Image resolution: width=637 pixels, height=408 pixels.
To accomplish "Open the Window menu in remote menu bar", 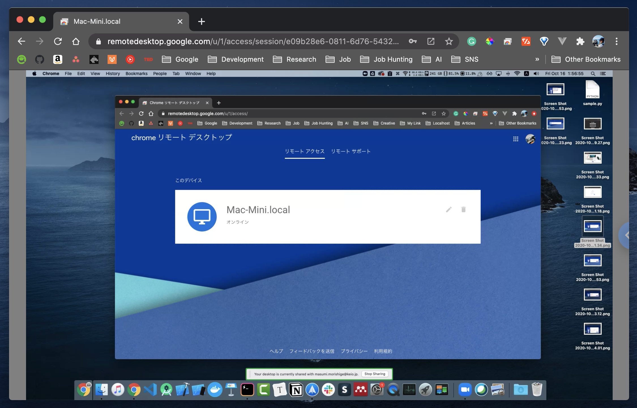I will pos(193,74).
